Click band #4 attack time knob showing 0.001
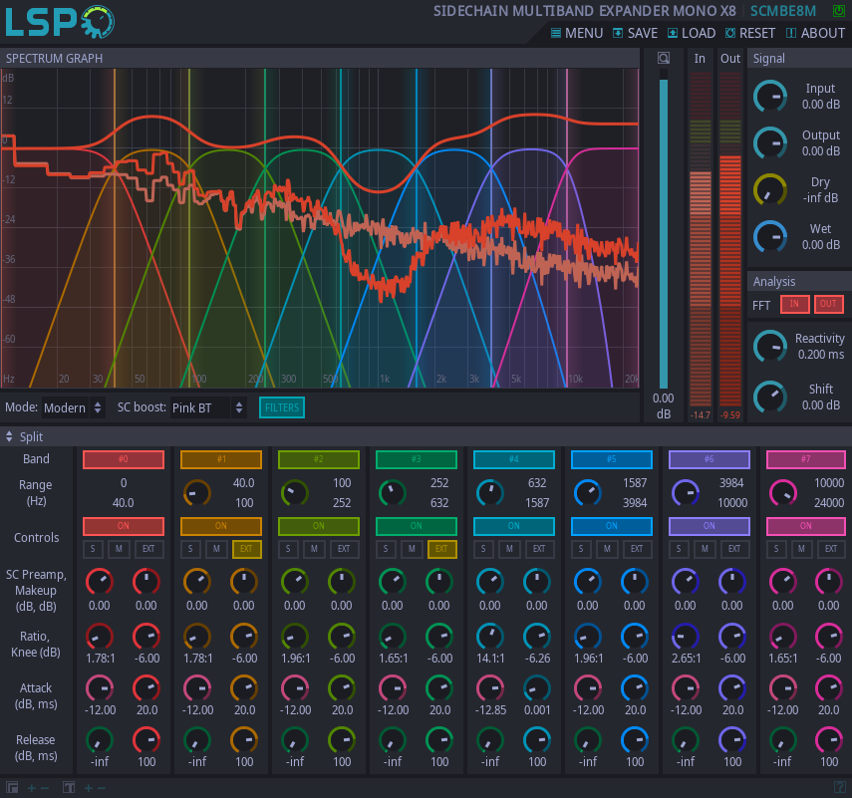The height and width of the screenshot is (798, 852). coord(537,688)
